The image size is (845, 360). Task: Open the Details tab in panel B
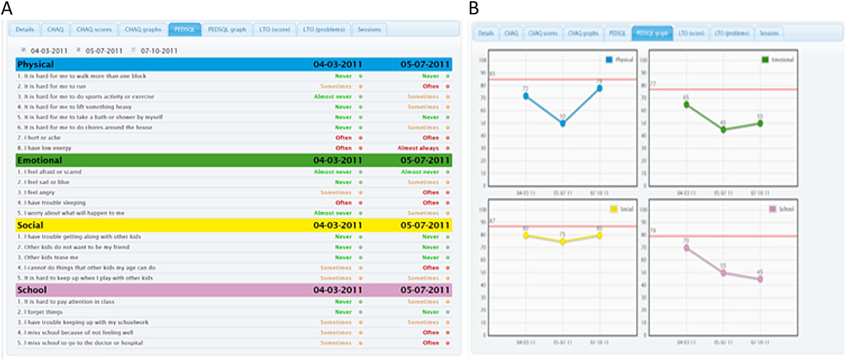tap(486, 33)
